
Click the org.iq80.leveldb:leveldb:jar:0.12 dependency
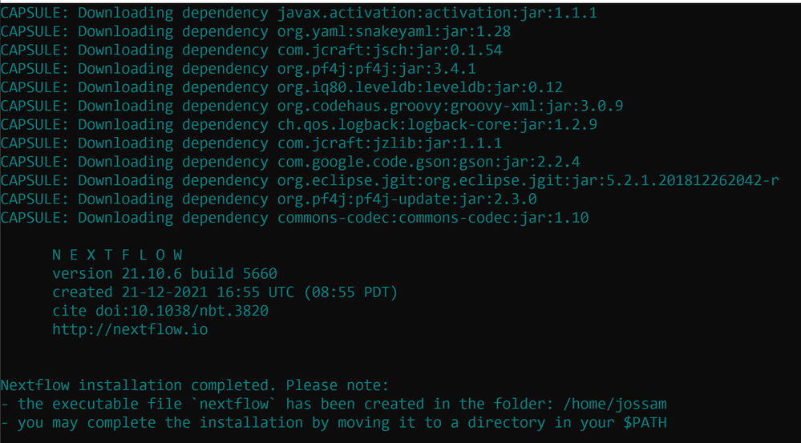(x=420, y=87)
